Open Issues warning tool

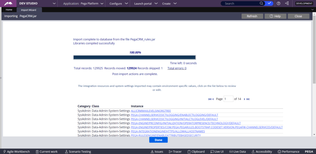tap(157, 152)
